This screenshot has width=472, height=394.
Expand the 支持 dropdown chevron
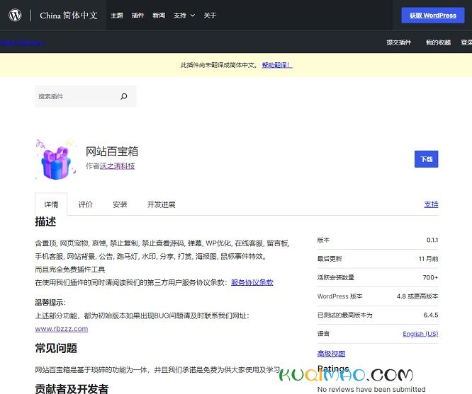193,16
